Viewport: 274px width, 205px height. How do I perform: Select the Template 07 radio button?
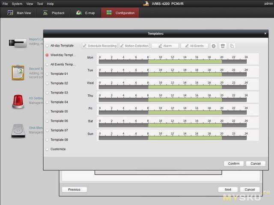(x=47, y=130)
